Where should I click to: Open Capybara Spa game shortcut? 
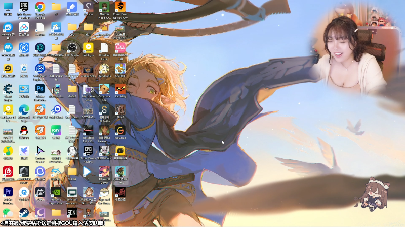(x=104, y=89)
